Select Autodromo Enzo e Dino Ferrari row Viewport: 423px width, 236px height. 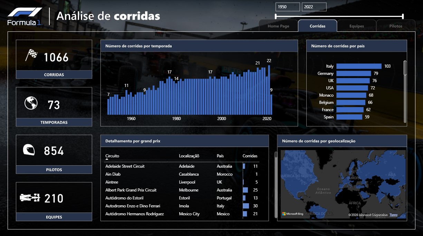(x=182, y=206)
